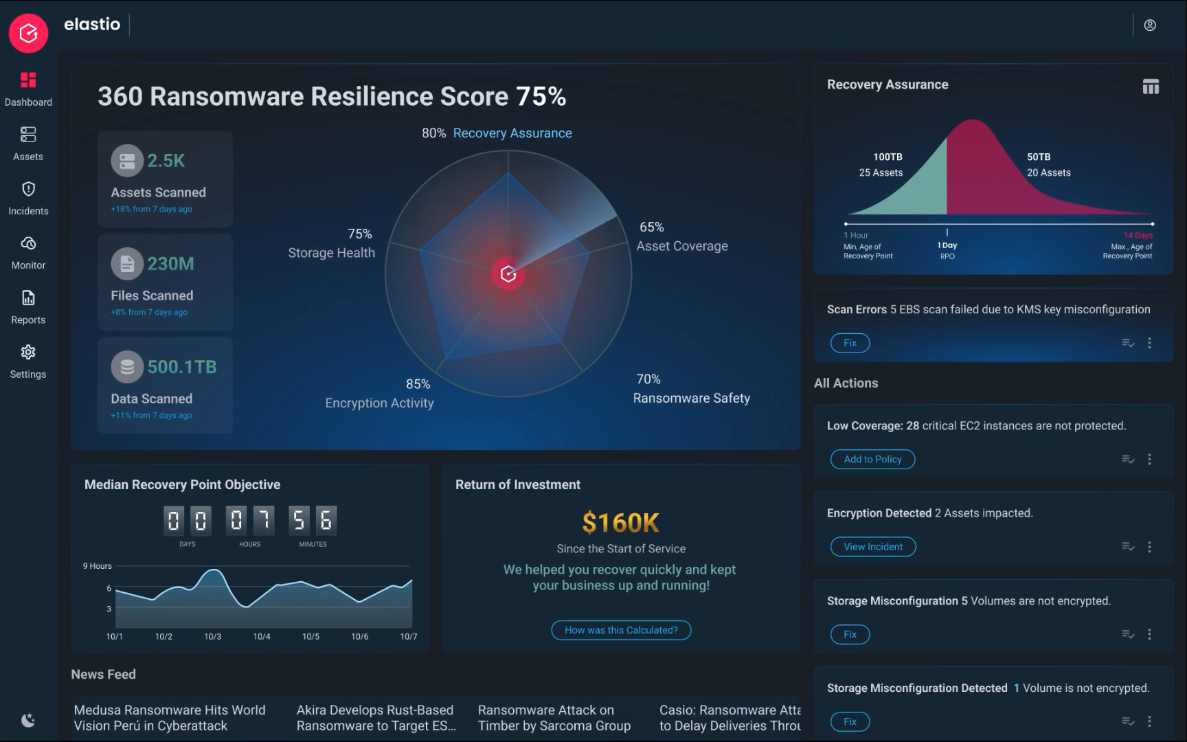Go to the Dashboard menu item
This screenshot has height=742, width=1187.
(28, 89)
